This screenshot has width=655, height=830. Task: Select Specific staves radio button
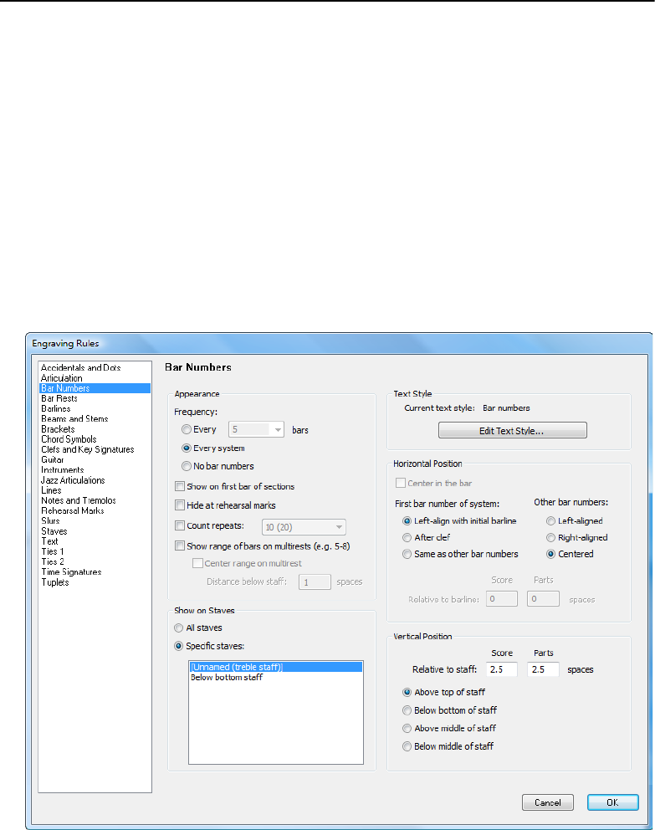(179, 646)
